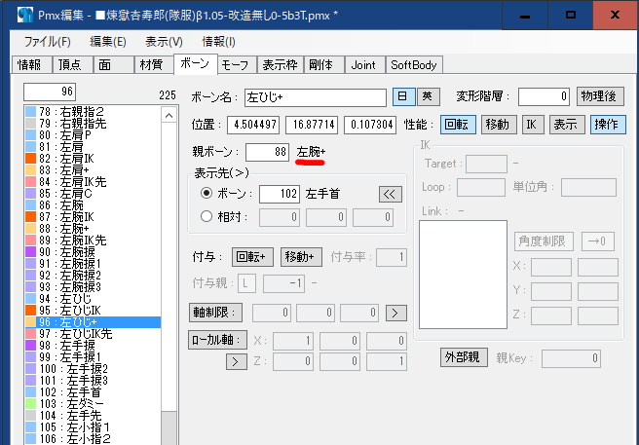Click the ボーン名 text field
The height and width of the screenshot is (445, 639).
pyautogui.click(x=316, y=97)
